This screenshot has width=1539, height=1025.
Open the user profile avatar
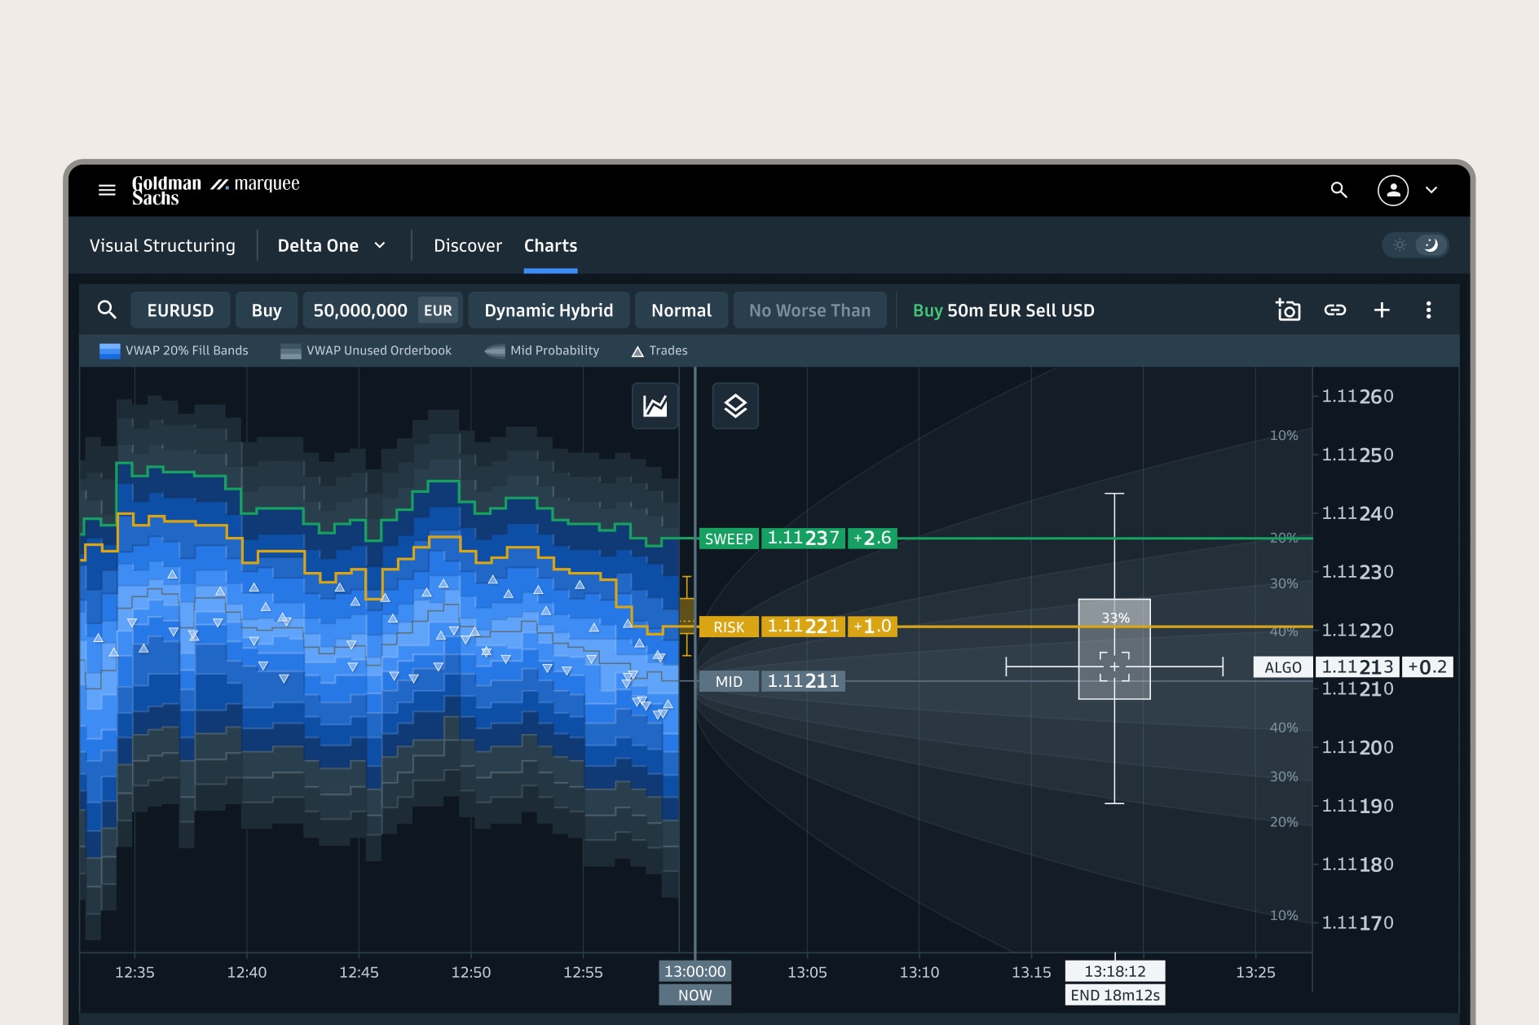[1392, 190]
